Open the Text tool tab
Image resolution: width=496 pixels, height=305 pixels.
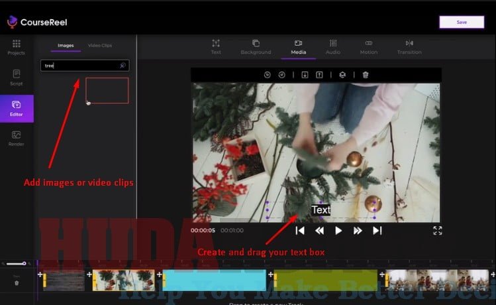tap(216, 47)
